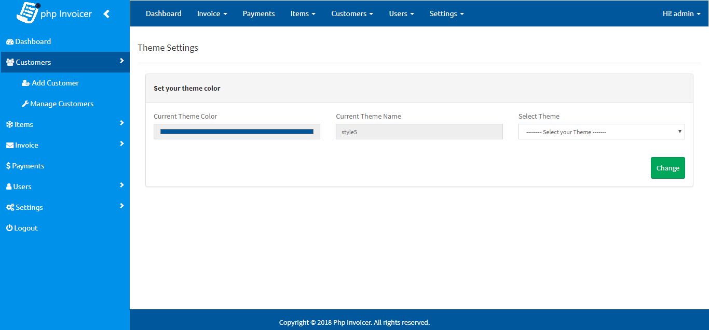Click the Current Theme Color blue swatch
This screenshot has height=330, width=709.
coord(237,132)
